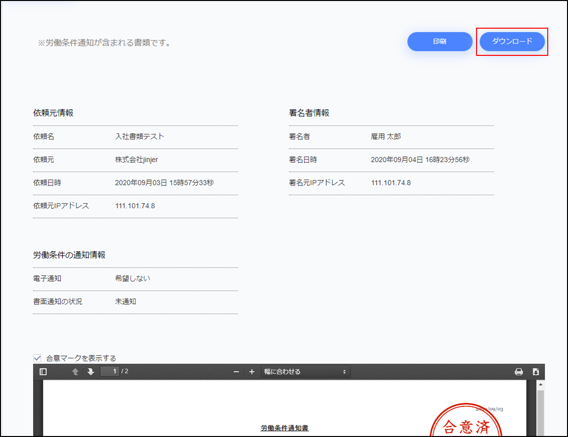Toggle the PDF viewer sidebar

pos(43,372)
